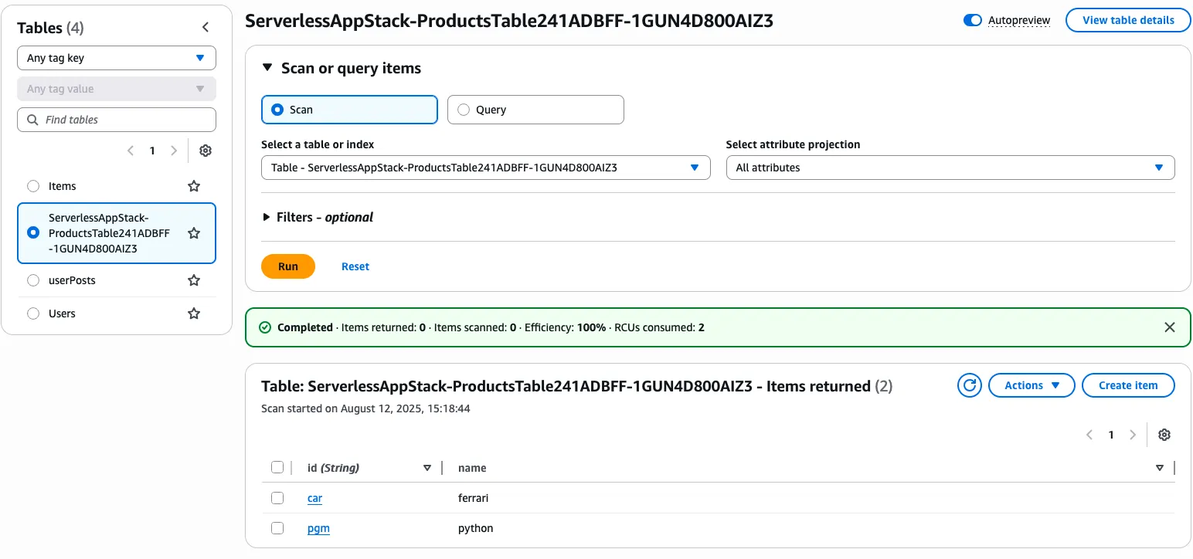The image size is (1193, 559).
Task: Open the car item link
Action: 314,498
